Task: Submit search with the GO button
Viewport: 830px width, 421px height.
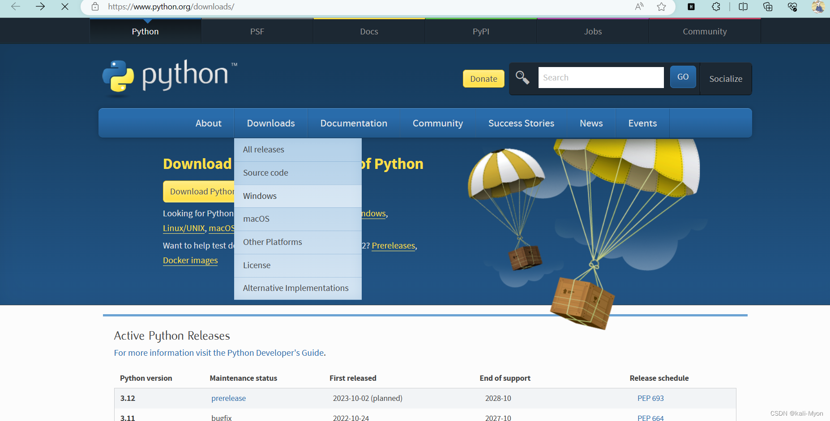Action: (x=683, y=77)
